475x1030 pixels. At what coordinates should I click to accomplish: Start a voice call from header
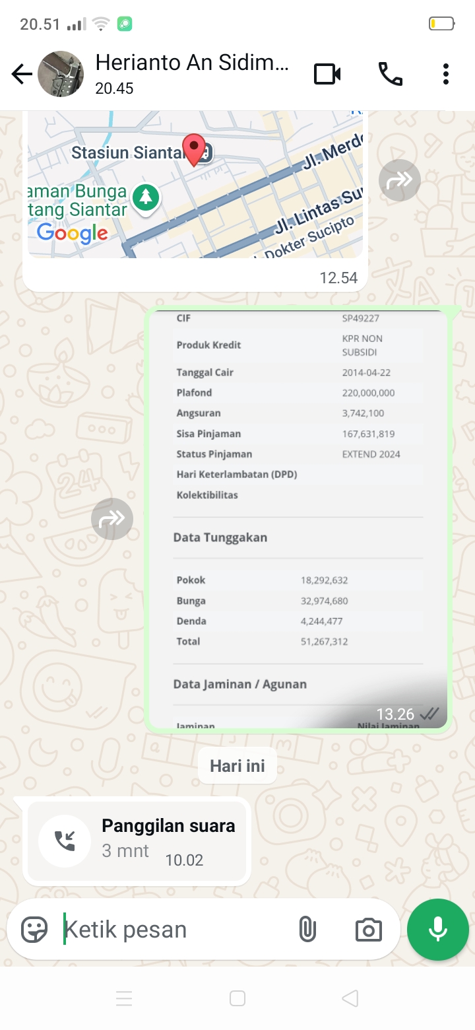click(390, 75)
